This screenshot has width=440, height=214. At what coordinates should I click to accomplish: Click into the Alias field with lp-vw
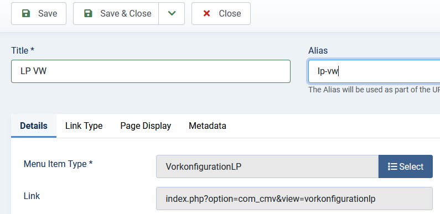[x=374, y=71]
